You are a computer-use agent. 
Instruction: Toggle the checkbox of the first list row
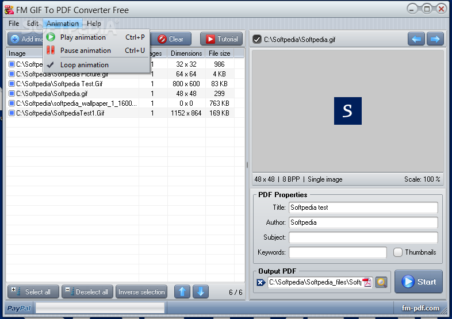[12, 64]
